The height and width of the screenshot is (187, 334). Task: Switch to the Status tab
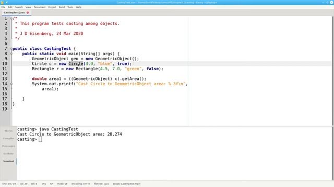tap(8, 131)
